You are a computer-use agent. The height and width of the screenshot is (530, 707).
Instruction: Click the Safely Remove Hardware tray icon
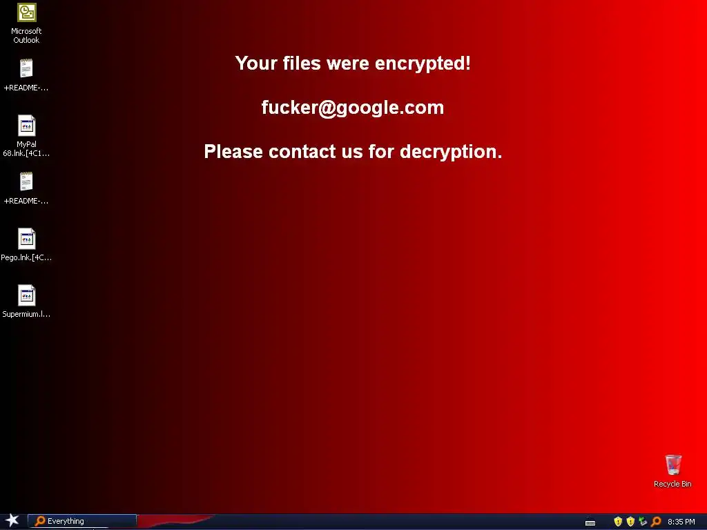click(643, 522)
